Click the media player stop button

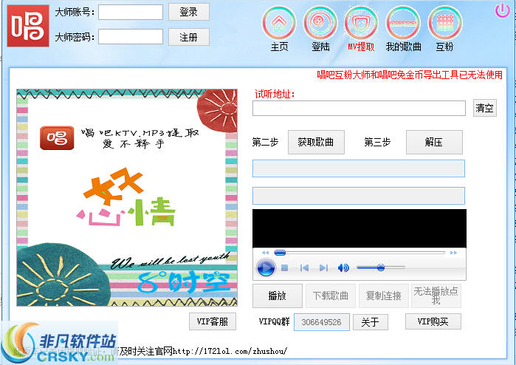point(285,268)
